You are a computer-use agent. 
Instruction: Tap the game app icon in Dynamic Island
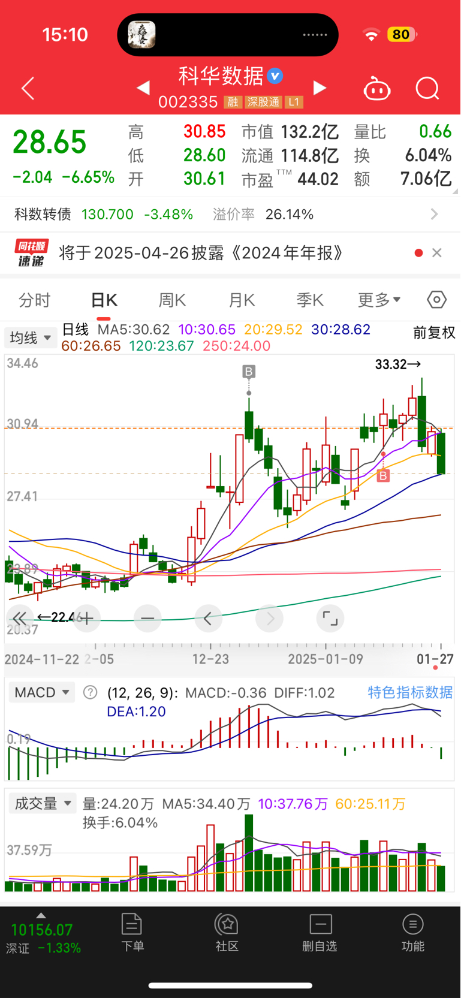pos(142,34)
